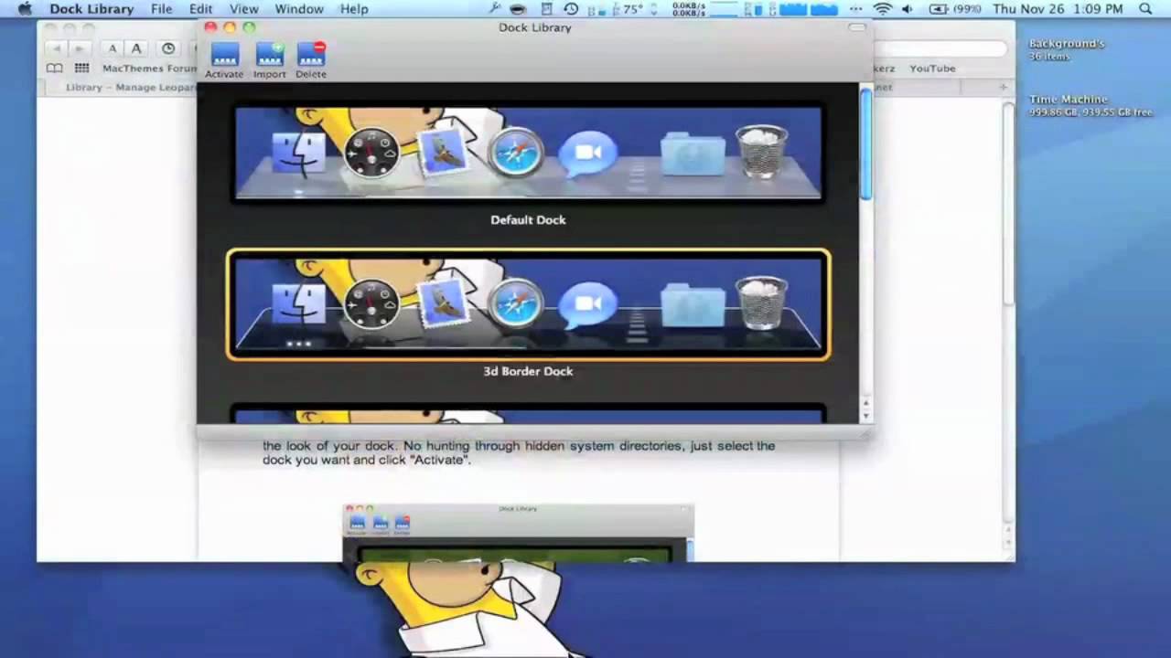Click Dashboard gauge icon in 3d Border Dock preview
Screen dimensions: 1171x658
(371, 303)
